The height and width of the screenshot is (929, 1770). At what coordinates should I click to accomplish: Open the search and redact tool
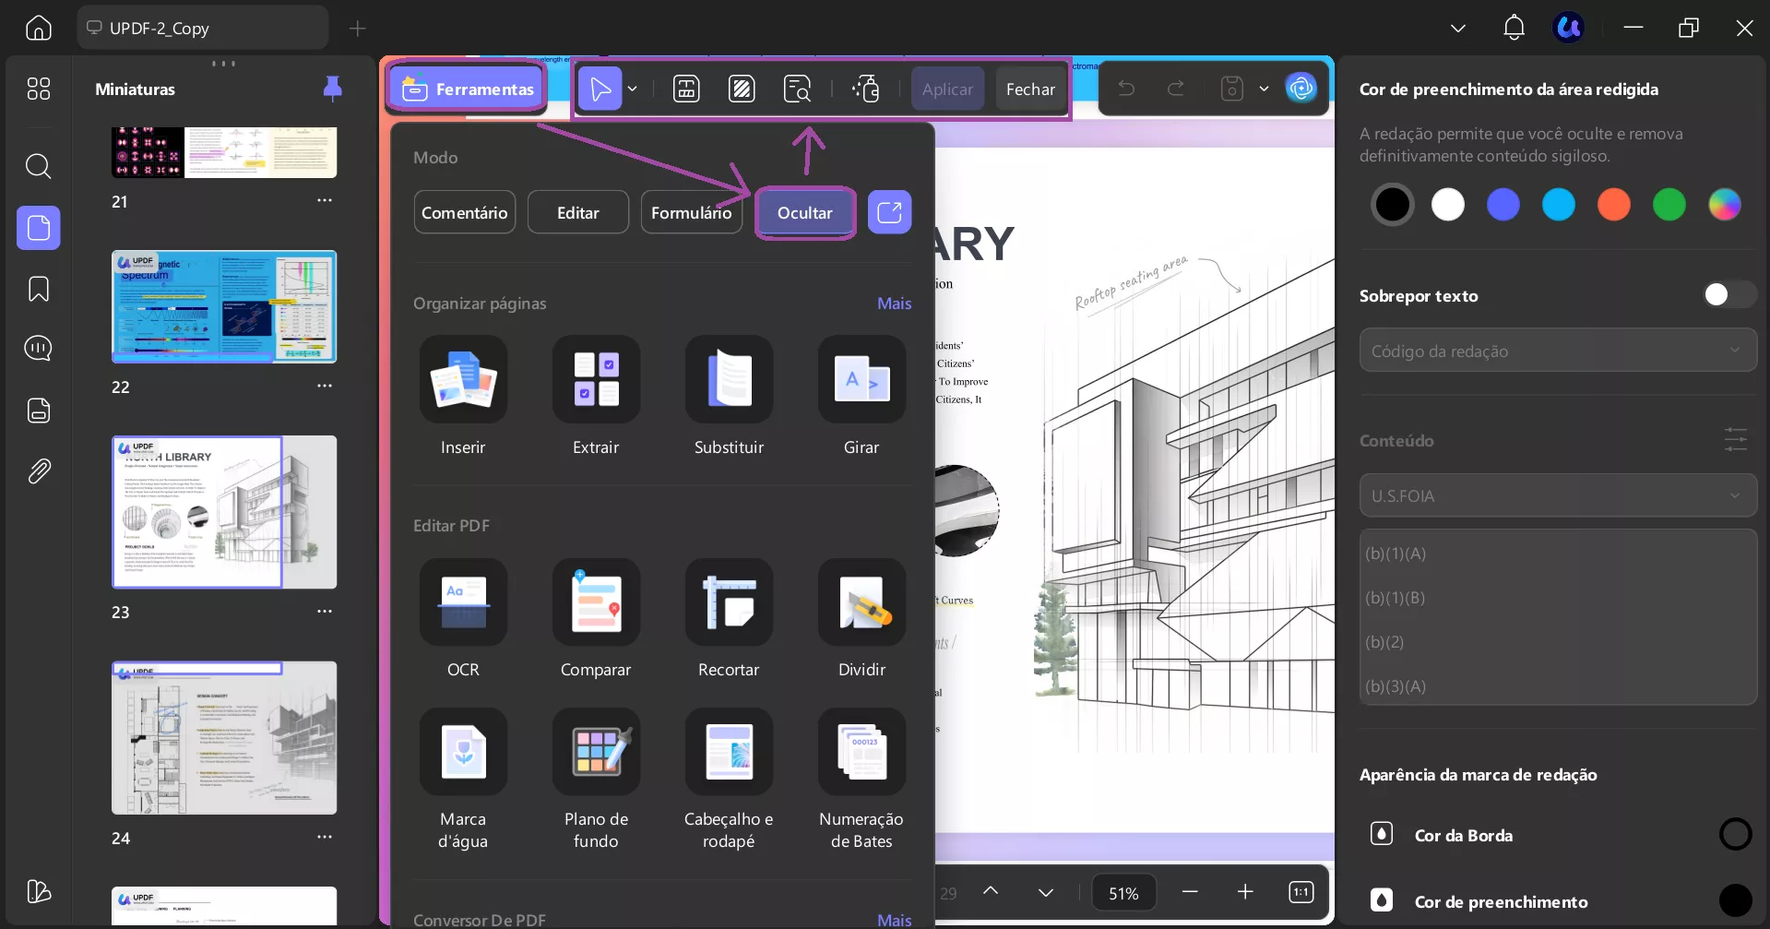pyautogui.click(x=797, y=89)
